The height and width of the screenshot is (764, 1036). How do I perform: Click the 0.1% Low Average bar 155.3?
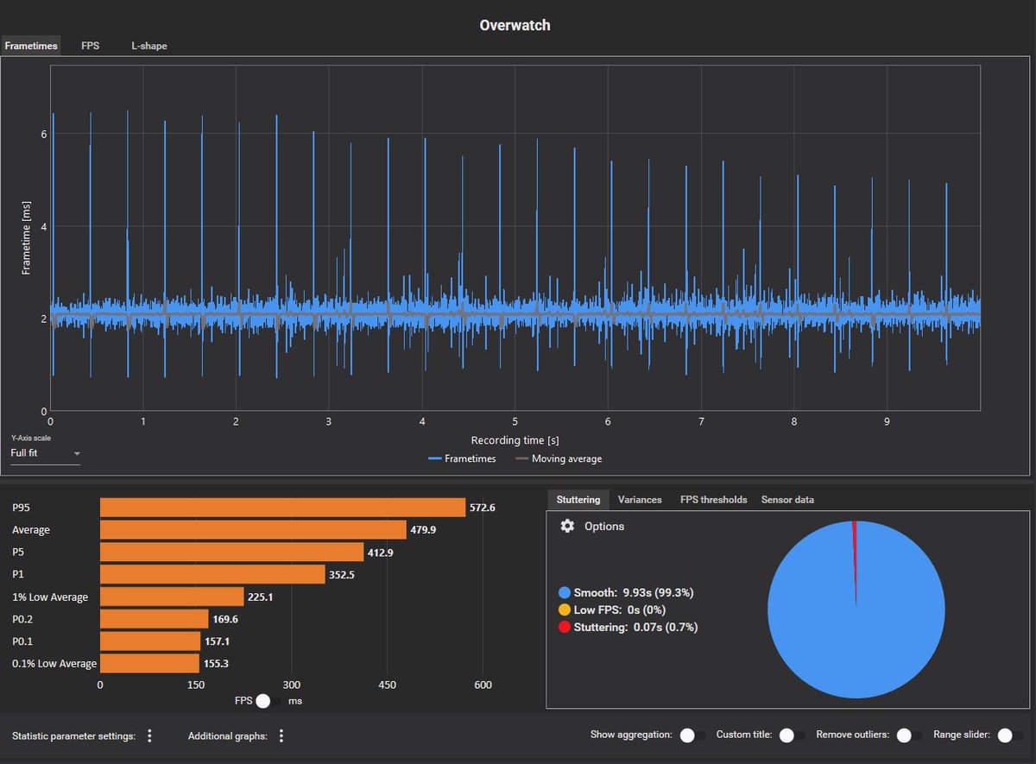coord(150,663)
